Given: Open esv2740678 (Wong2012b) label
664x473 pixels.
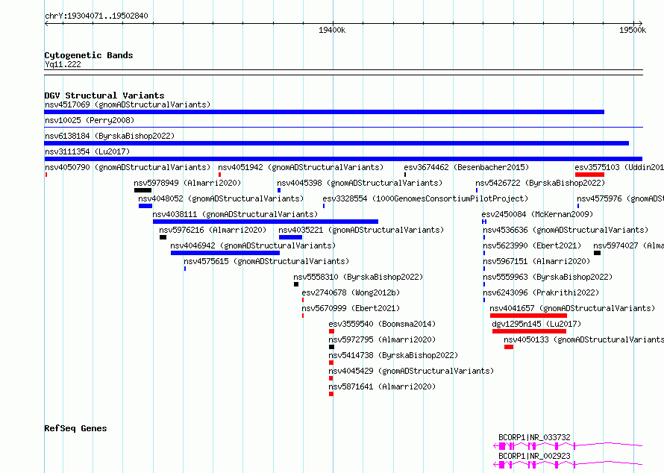Looking at the screenshot, I should (351, 292).
